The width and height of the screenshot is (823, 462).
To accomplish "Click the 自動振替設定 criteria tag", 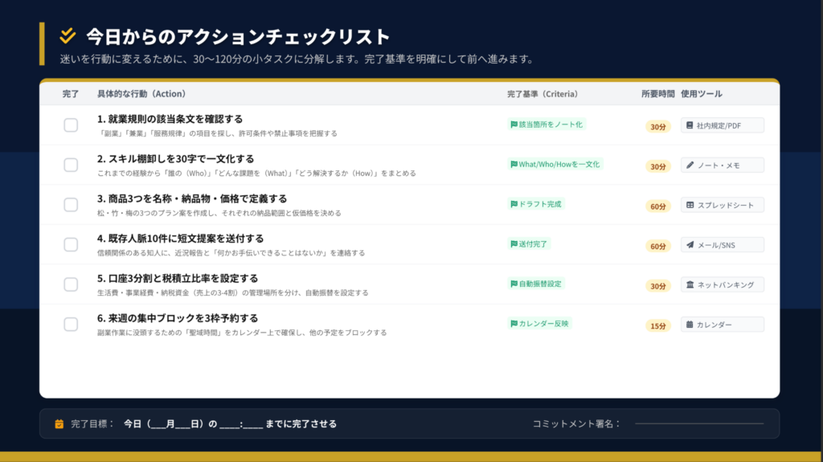I will pos(536,284).
